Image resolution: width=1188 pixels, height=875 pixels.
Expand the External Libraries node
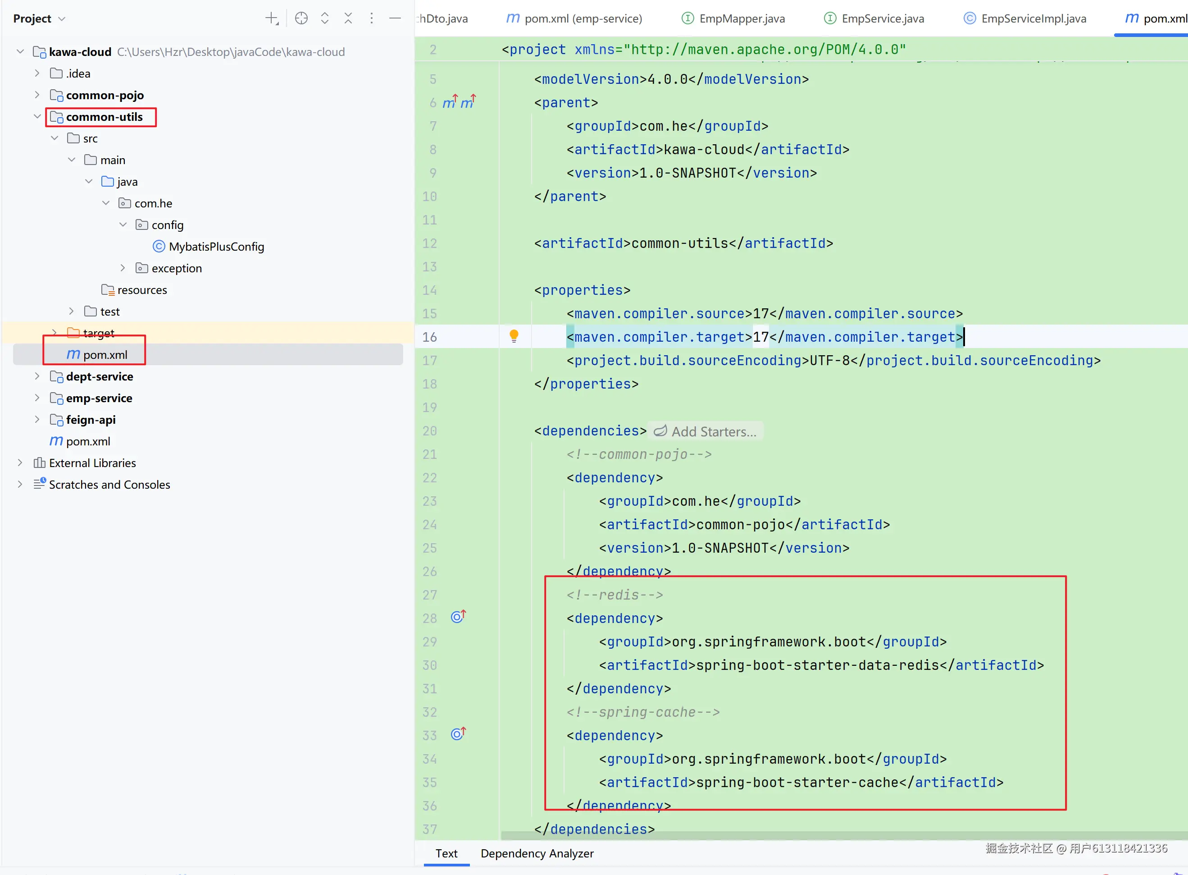pos(20,463)
